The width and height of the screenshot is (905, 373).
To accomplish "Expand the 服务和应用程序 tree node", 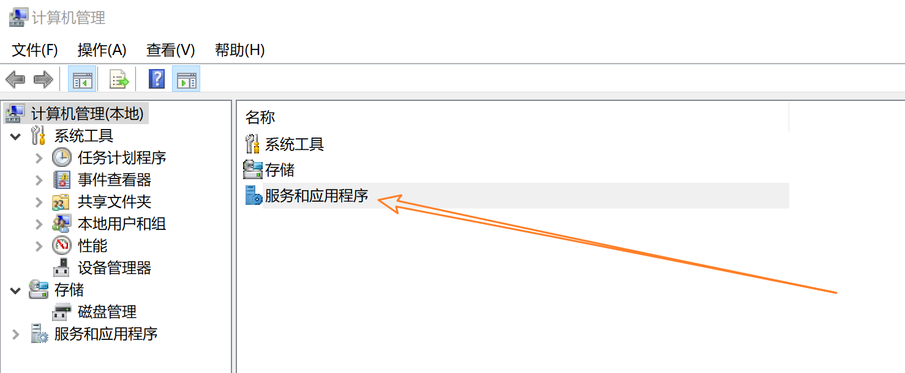I will [15, 334].
